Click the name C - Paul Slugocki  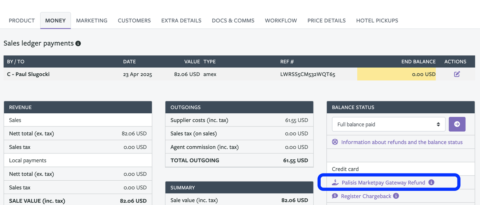click(x=28, y=74)
